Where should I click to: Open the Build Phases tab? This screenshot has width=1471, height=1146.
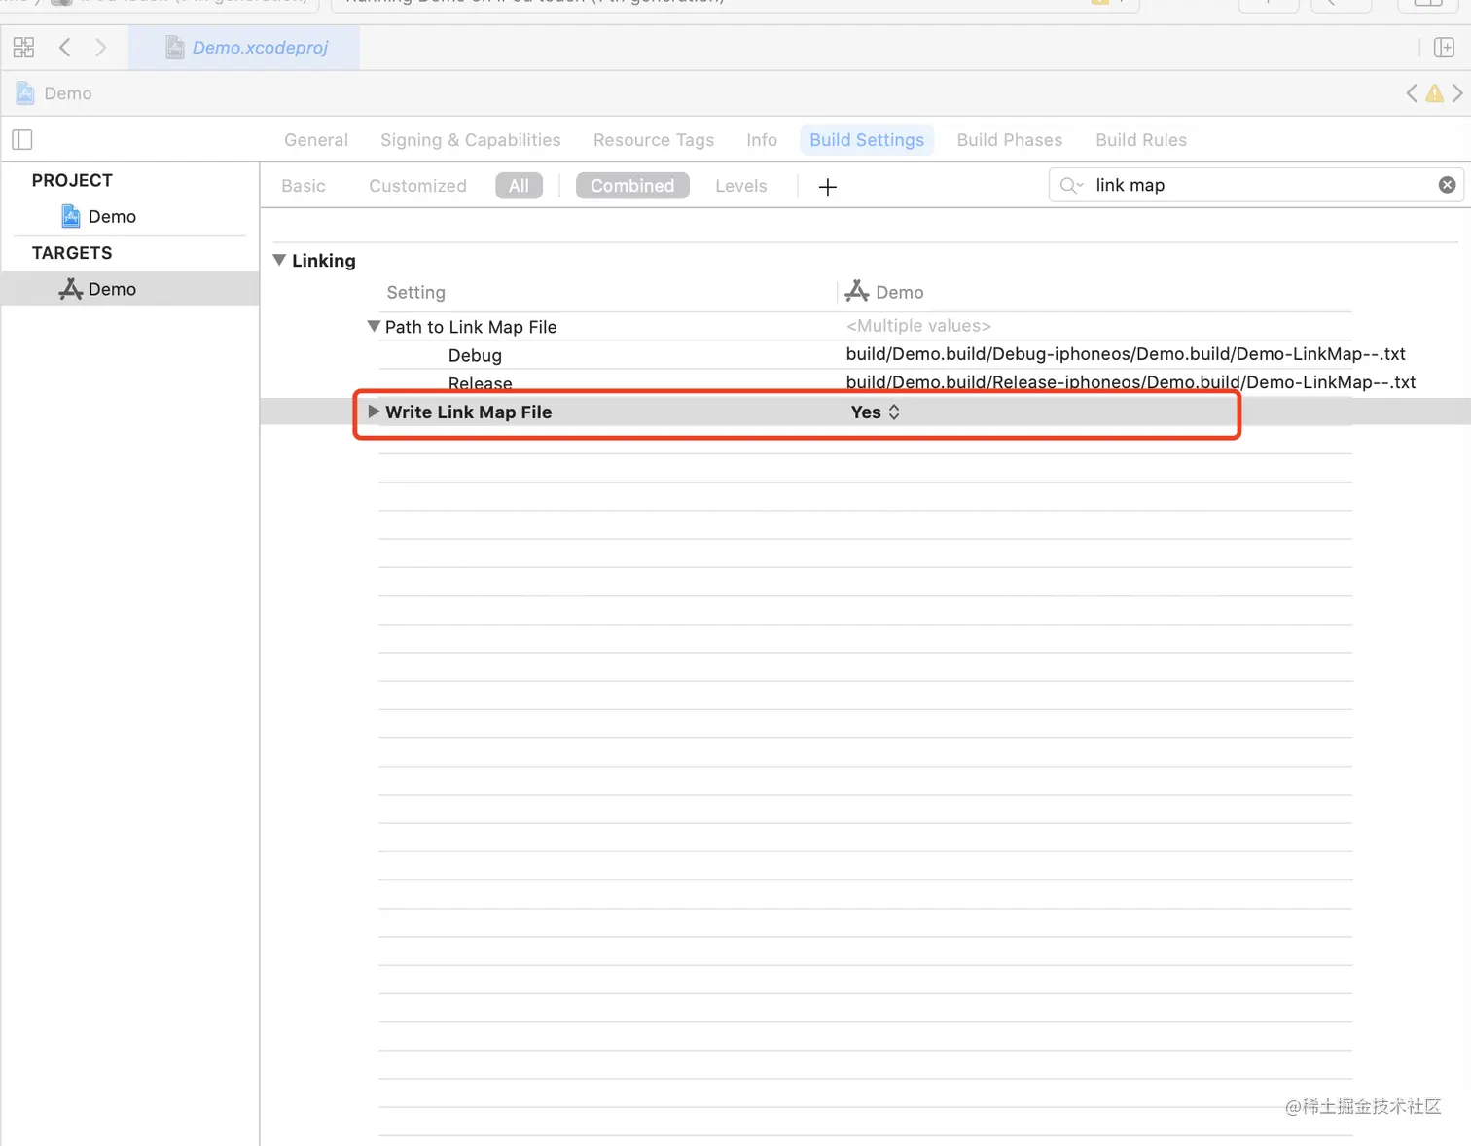point(1010,140)
